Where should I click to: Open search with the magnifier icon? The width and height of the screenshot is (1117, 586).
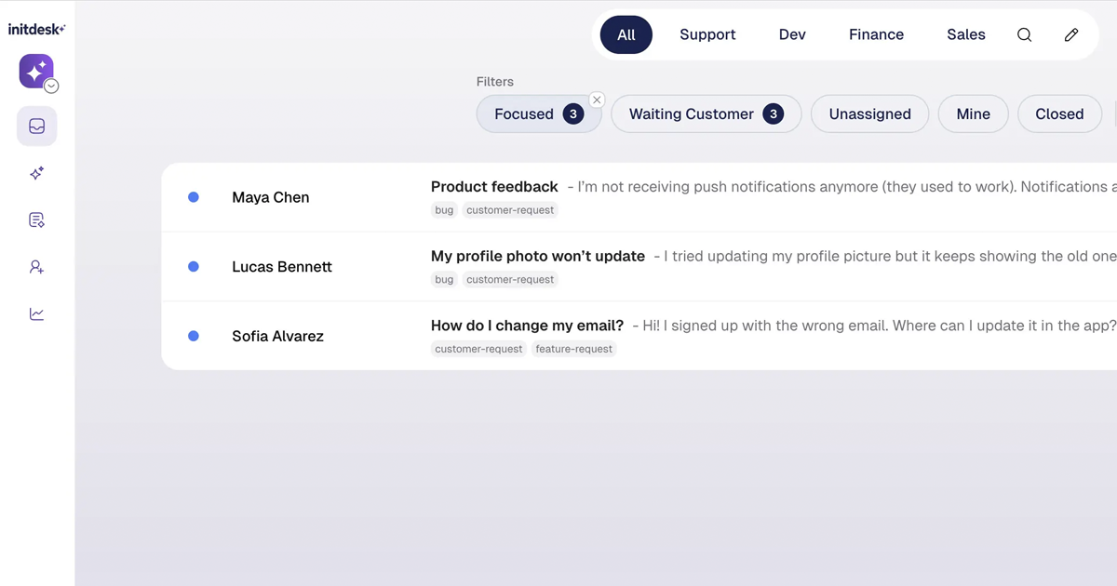point(1024,34)
